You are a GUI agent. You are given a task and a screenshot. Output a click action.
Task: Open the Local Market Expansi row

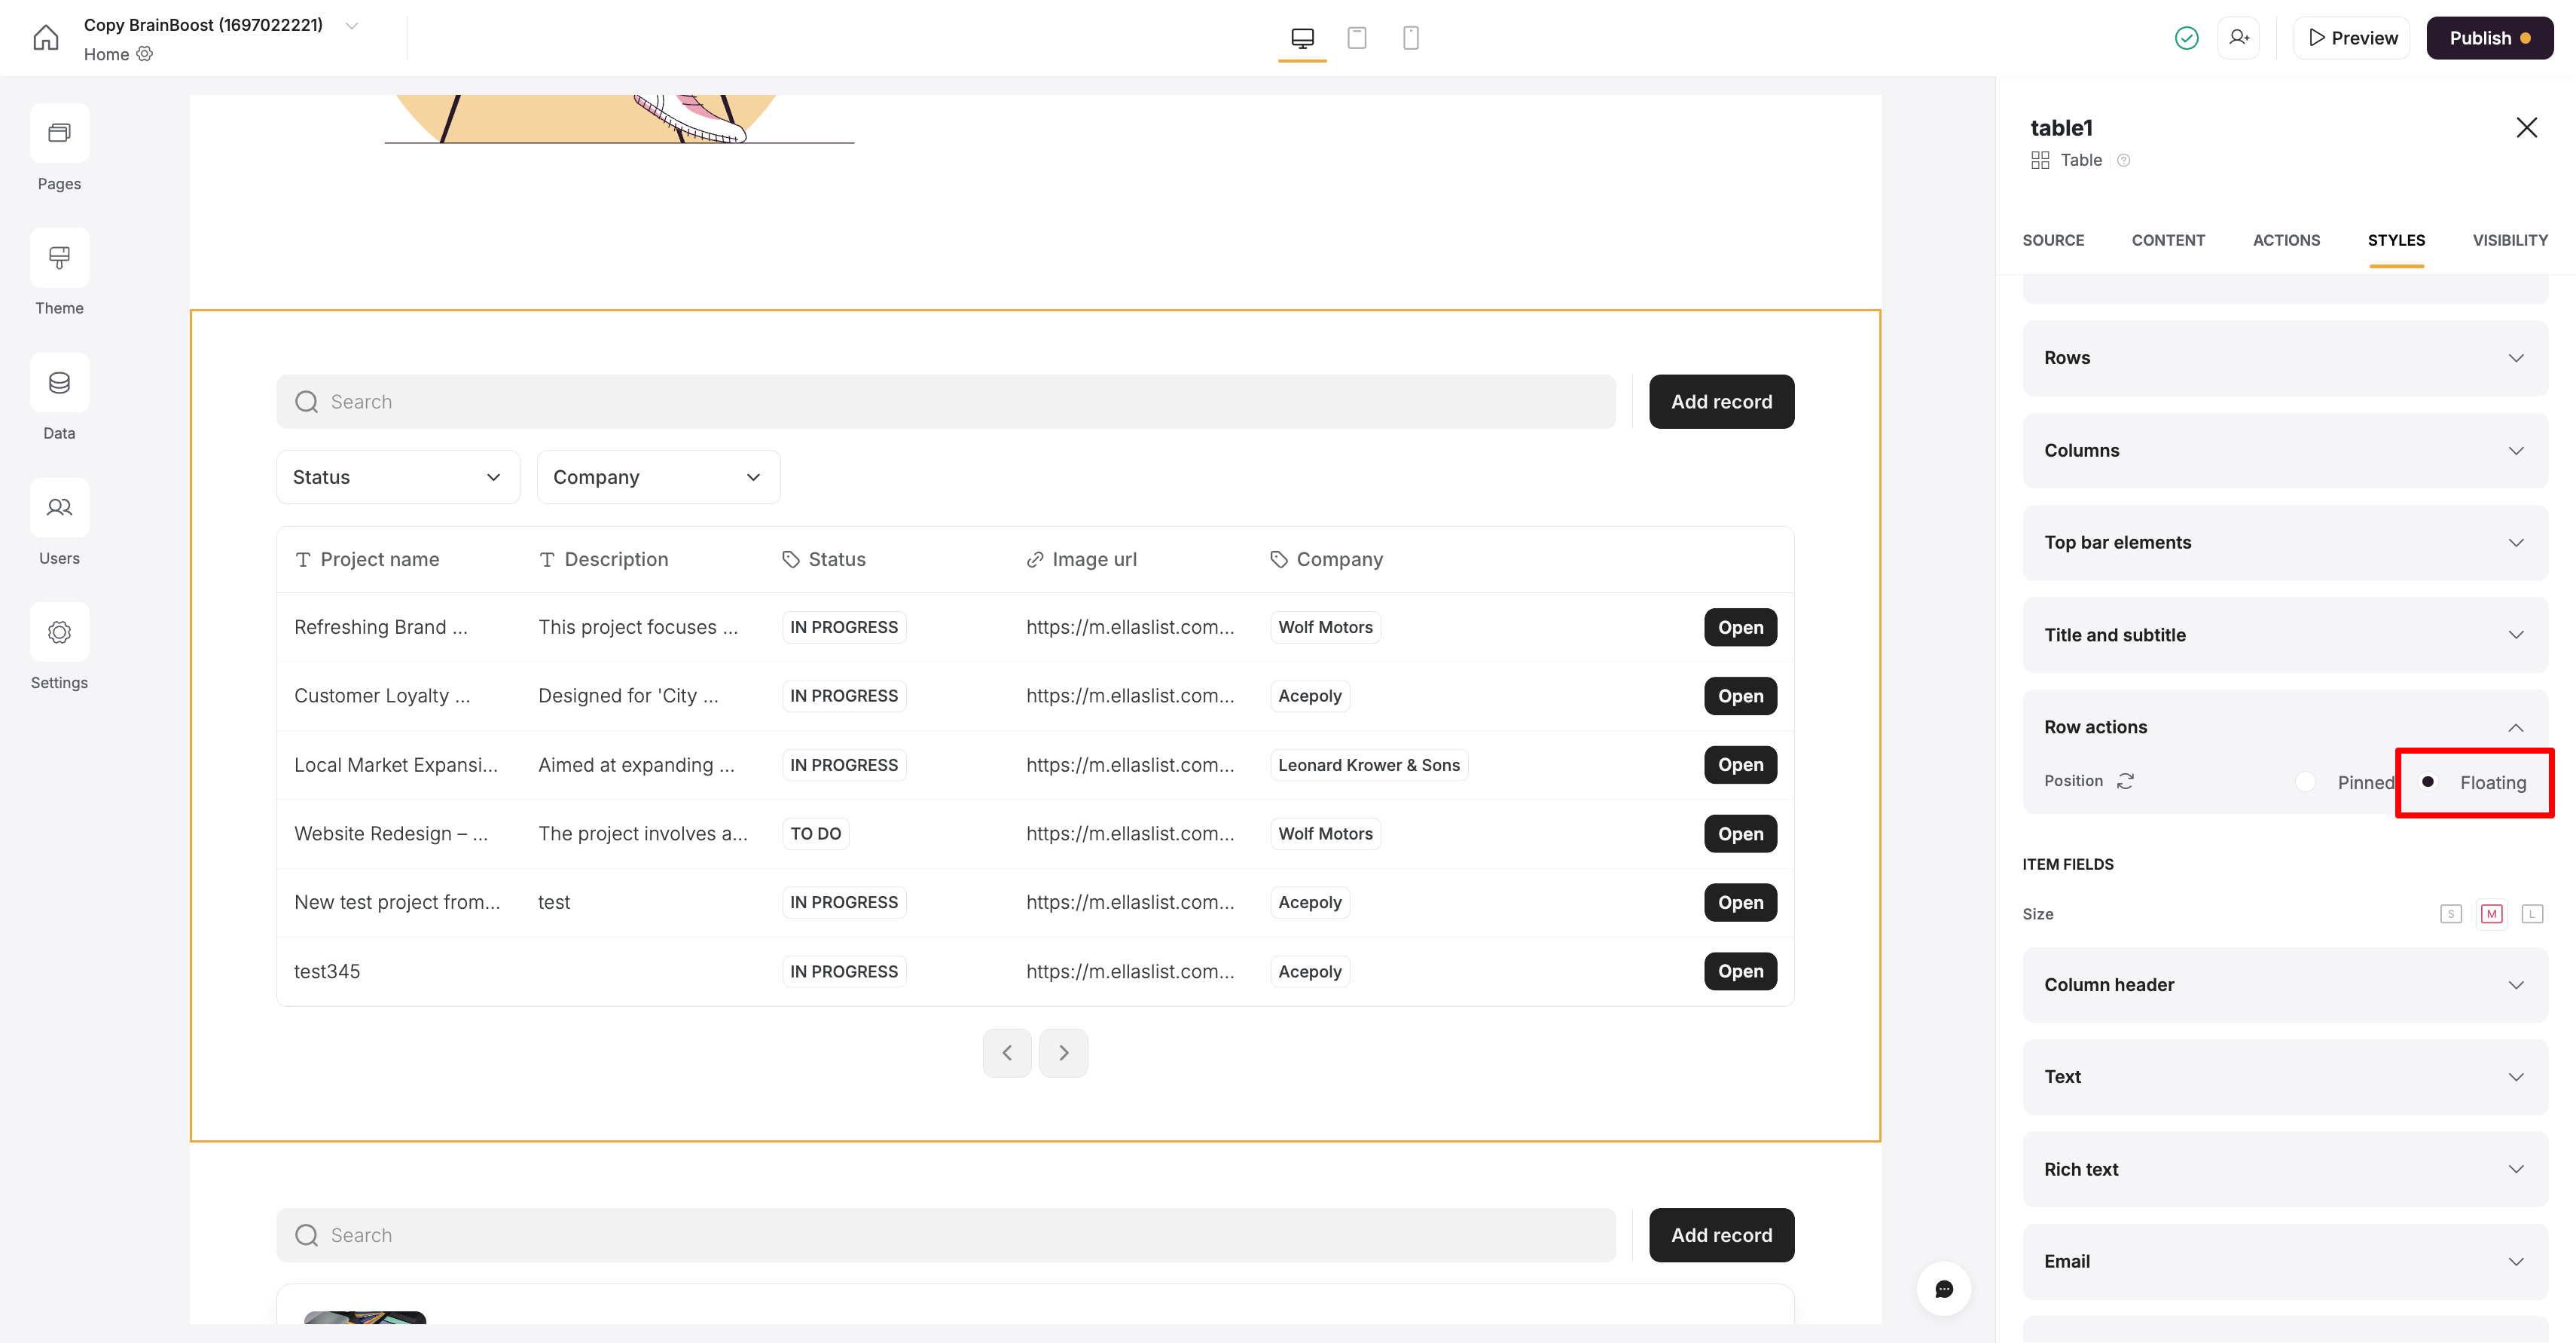[x=1740, y=764]
